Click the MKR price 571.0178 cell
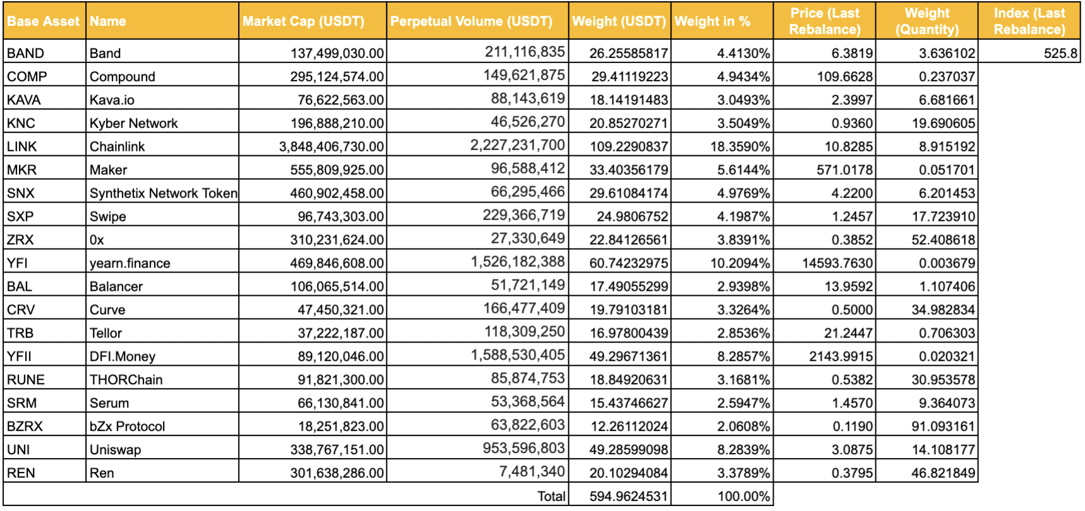The image size is (1085, 511). click(825, 168)
